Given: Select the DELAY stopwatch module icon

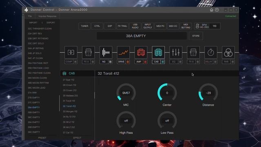Looking at the screenshot, I should point(211,53).
